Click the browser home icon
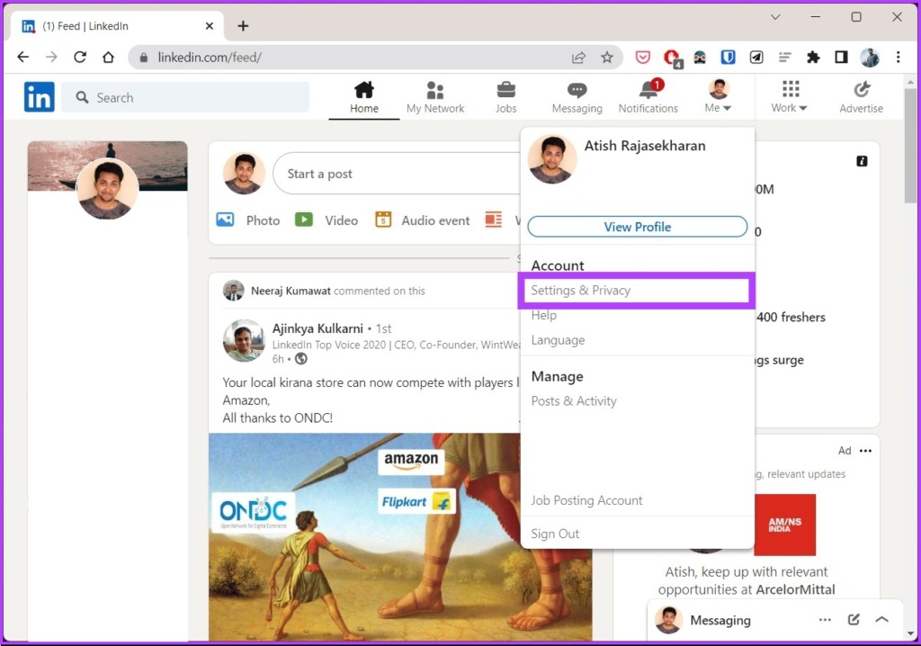This screenshot has width=921, height=646. coord(108,57)
